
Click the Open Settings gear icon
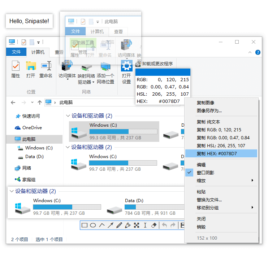click(x=127, y=66)
